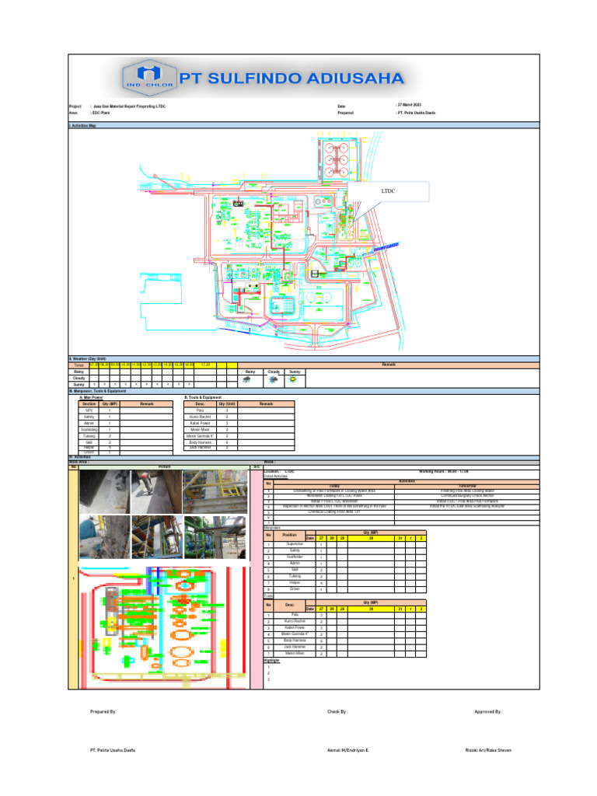The height and width of the screenshot is (796, 597).
Task: Click the Check By label
Action: point(337,712)
